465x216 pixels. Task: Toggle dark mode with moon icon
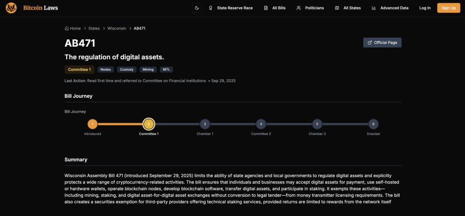197,8
